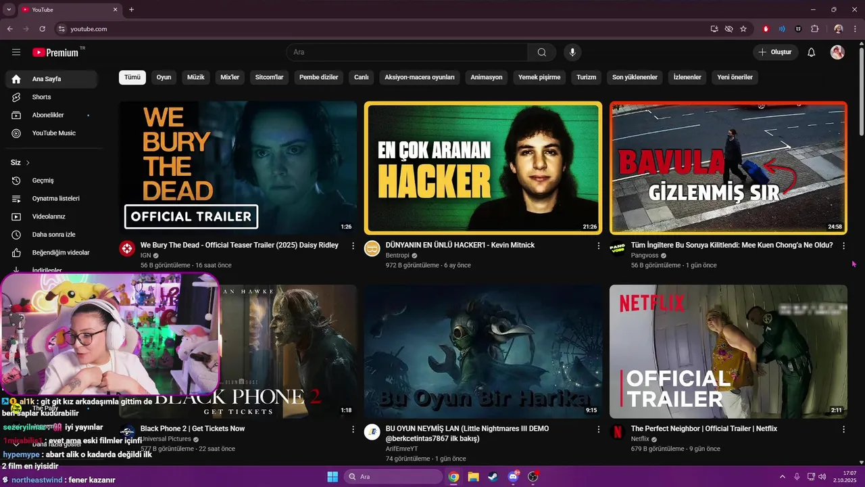Open options for The Perfect Neighbor video
865x487 pixels.
click(843, 430)
